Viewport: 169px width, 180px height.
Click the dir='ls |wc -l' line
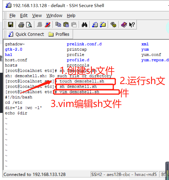(24, 108)
